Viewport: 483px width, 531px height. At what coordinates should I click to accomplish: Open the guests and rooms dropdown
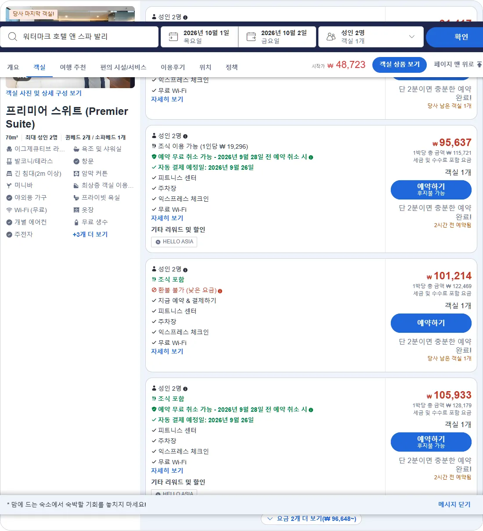(371, 37)
